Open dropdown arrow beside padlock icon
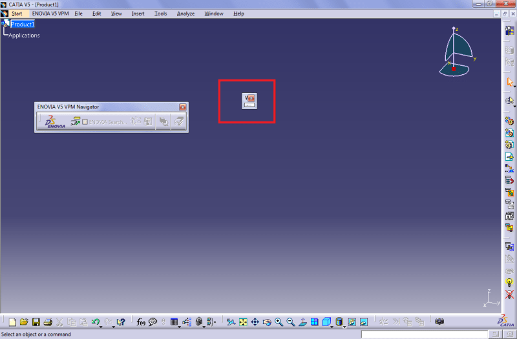The width and height of the screenshot is (517, 339). pyautogui.click(x=204, y=327)
